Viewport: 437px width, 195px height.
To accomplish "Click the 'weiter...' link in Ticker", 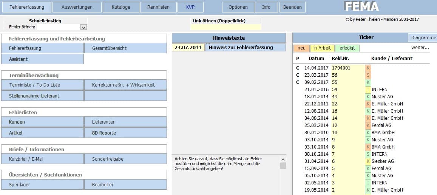I will [x=420, y=48].
